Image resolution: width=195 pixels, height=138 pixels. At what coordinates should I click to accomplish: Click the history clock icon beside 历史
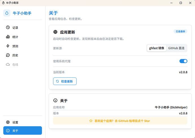(8, 55)
